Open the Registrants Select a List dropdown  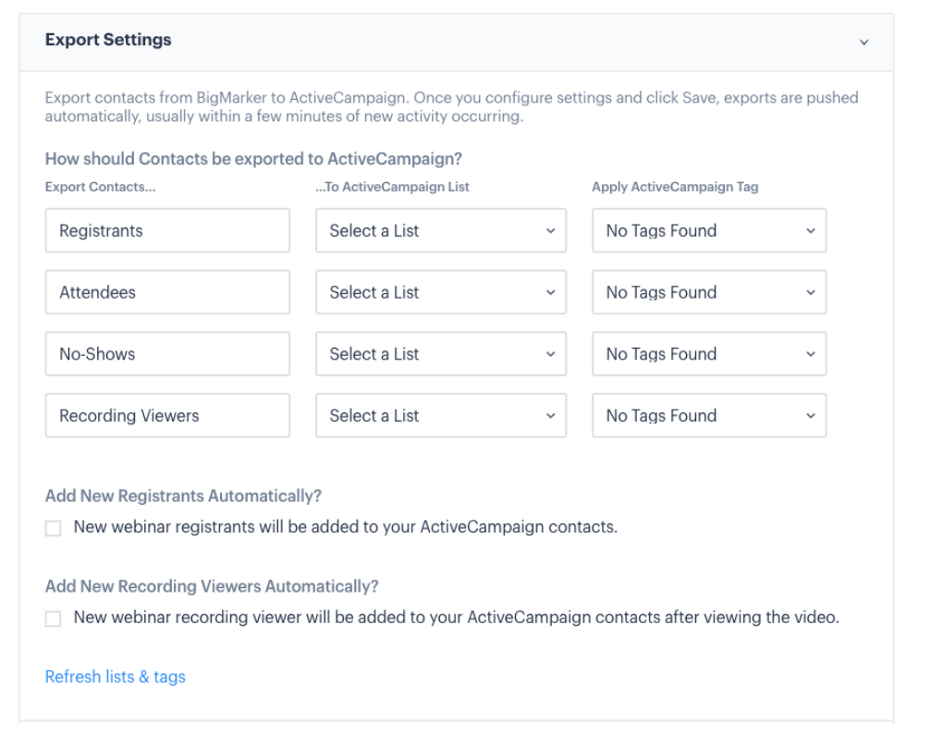tap(441, 230)
